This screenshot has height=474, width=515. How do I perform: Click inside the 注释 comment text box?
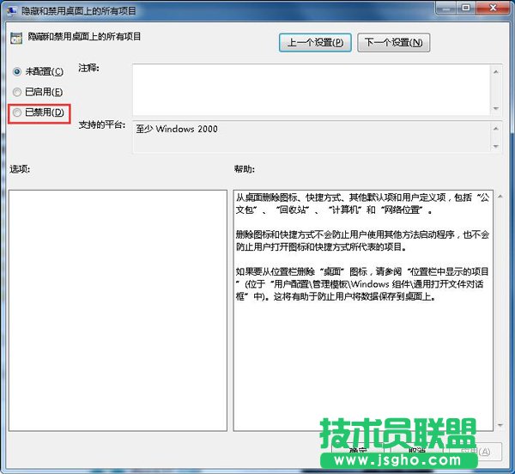[x=312, y=89]
